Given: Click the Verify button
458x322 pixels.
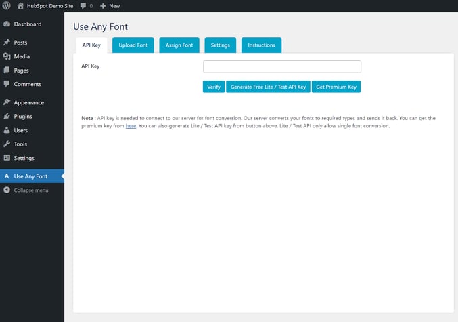Looking at the screenshot, I should [214, 87].
